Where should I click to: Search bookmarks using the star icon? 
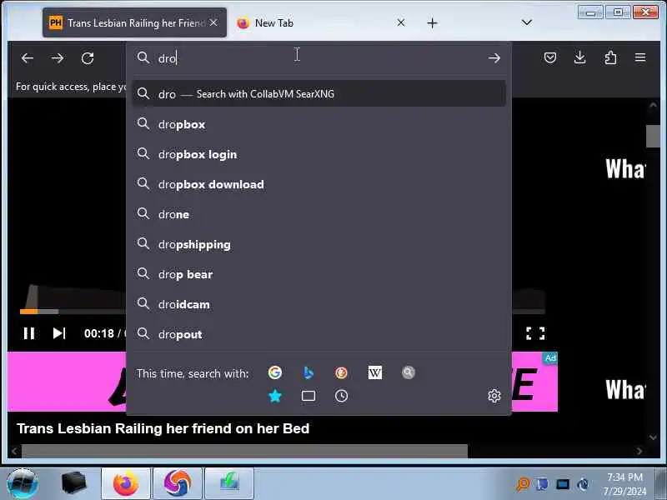(275, 396)
